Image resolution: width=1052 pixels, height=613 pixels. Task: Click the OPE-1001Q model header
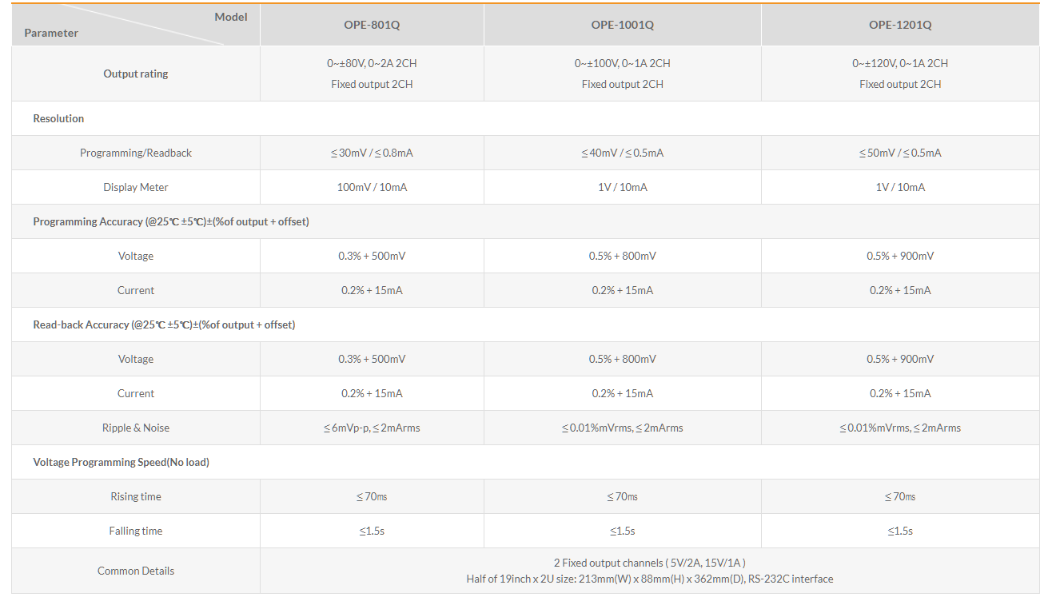coord(623,25)
